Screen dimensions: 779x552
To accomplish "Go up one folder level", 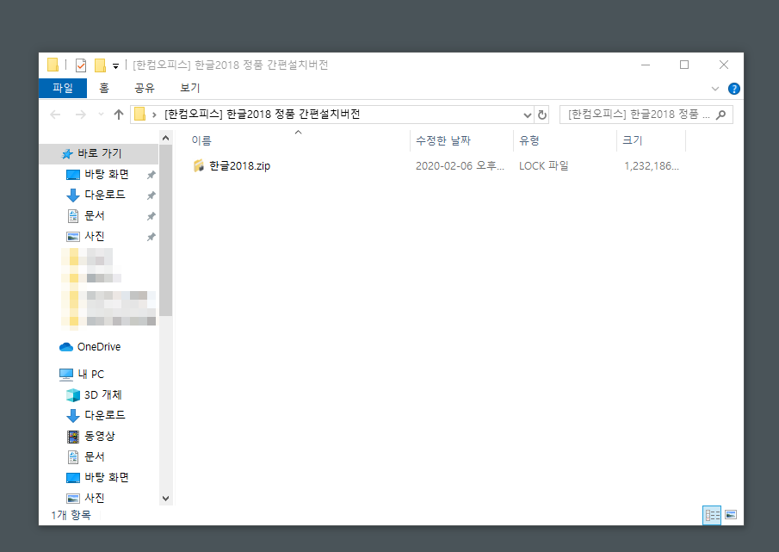I will [x=118, y=115].
